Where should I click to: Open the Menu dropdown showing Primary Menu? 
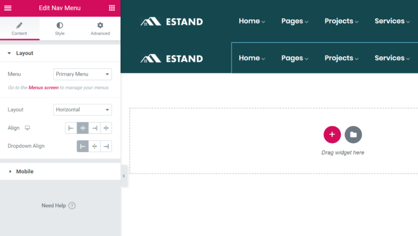click(83, 74)
